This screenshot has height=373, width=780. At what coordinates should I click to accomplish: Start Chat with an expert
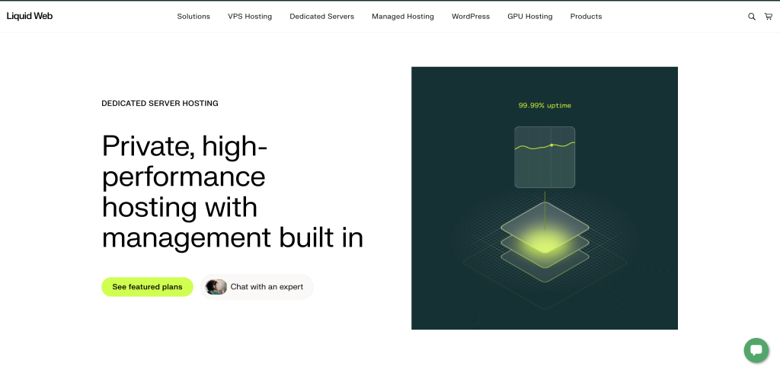[x=267, y=287]
